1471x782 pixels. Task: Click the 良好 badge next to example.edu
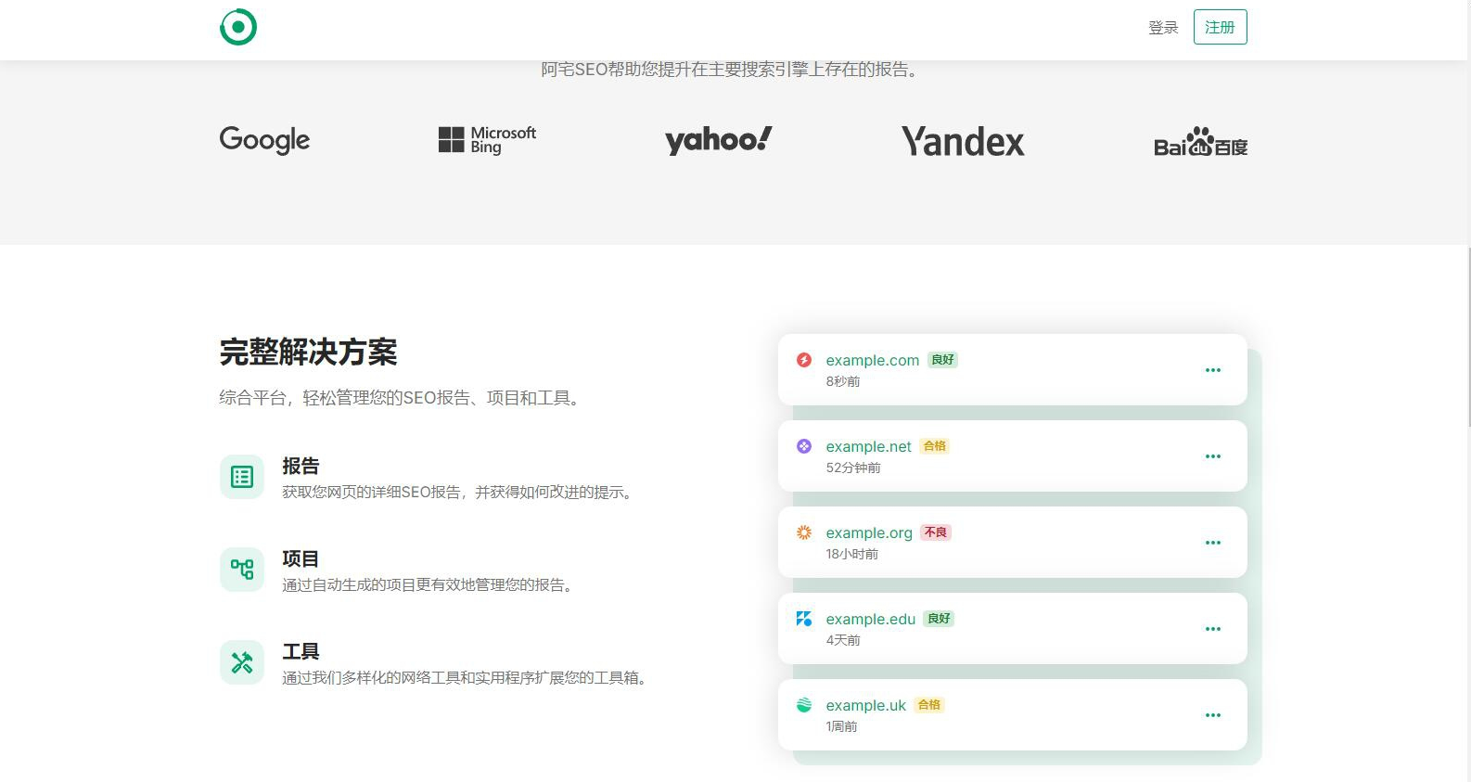tap(939, 619)
